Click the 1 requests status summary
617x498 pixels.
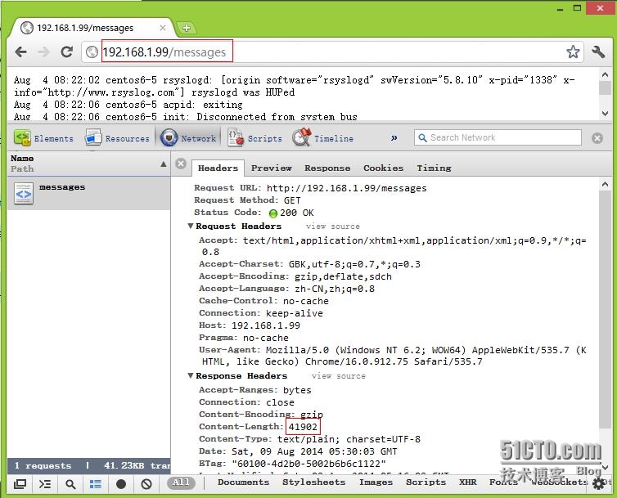(x=43, y=466)
